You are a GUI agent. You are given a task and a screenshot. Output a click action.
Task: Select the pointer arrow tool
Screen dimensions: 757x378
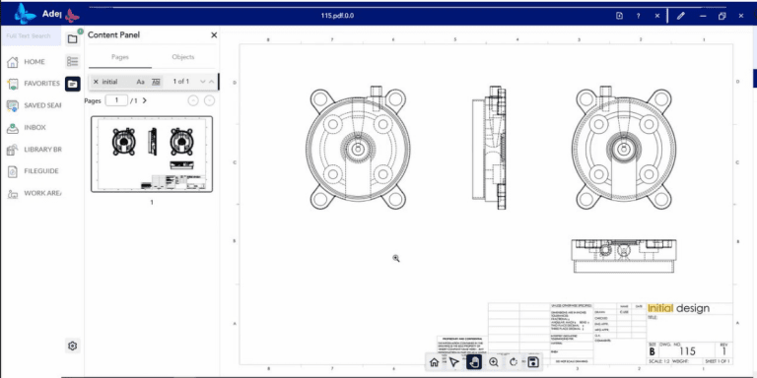pyautogui.click(x=453, y=362)
